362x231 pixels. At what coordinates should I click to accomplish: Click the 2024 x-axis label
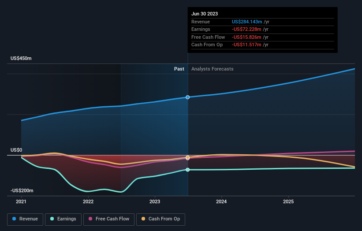pyautogui.click(x=221, y=202)
